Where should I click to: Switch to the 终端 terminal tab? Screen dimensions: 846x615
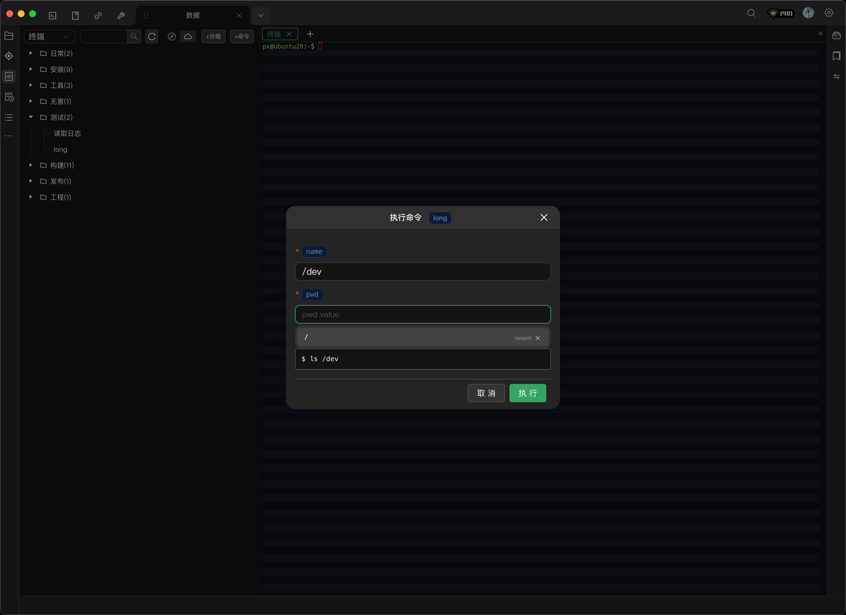point(275,34)
